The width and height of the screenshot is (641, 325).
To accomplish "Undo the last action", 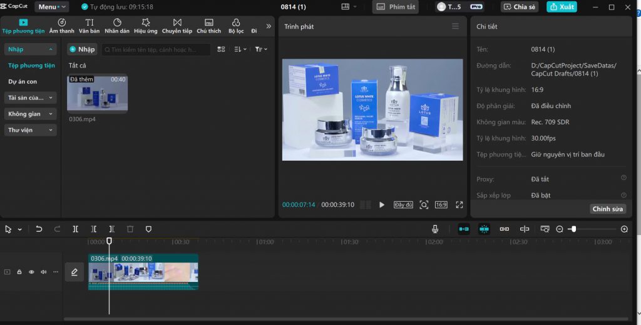I will pyautogui.click(x=39, y=229).
